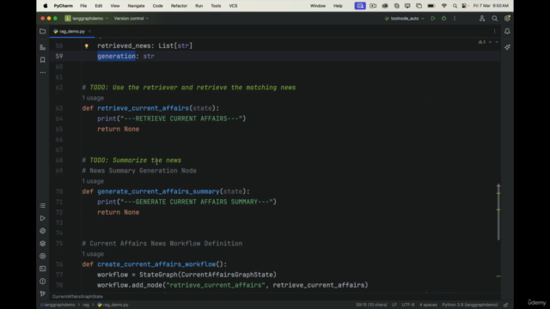Open Code With Me user icon
Screen dimensions: 550x309
482,18
